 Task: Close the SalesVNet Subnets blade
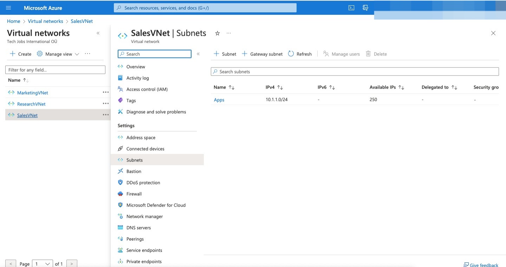pyautogui.click(x=493, y=33)
